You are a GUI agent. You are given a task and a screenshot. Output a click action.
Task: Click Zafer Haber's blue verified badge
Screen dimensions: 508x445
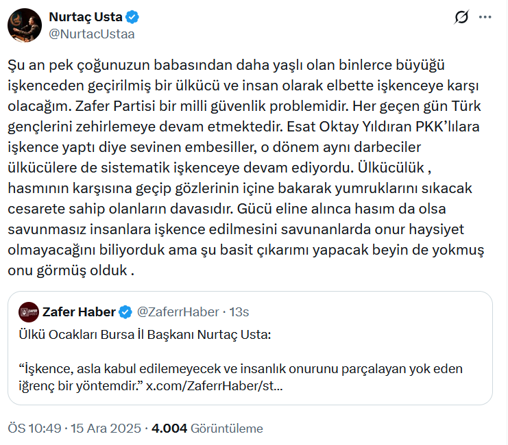click(x=125, y=312)
